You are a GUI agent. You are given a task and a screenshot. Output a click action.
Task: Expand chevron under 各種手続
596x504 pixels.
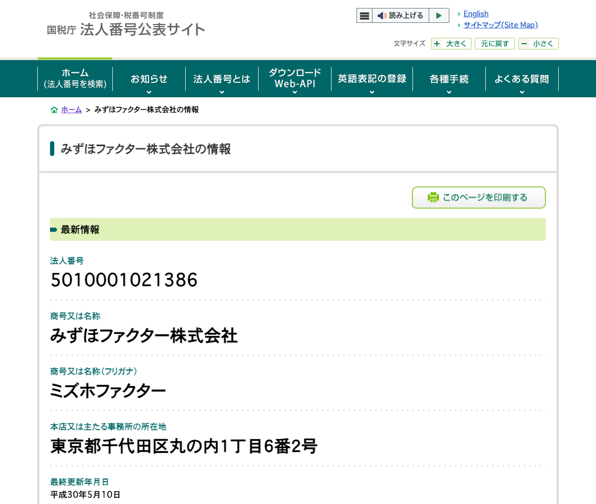pyautogui.click(x=449, y=92)
